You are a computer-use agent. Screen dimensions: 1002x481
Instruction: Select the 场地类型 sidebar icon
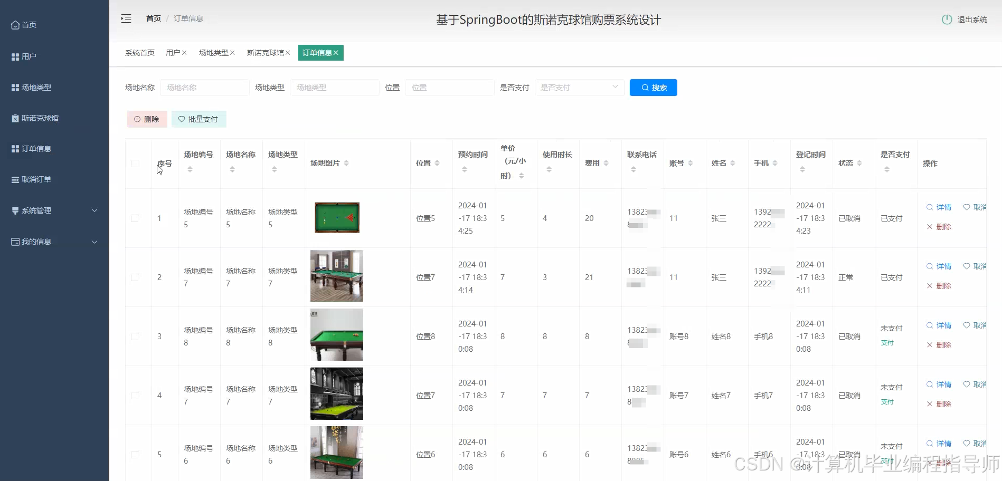15,87
